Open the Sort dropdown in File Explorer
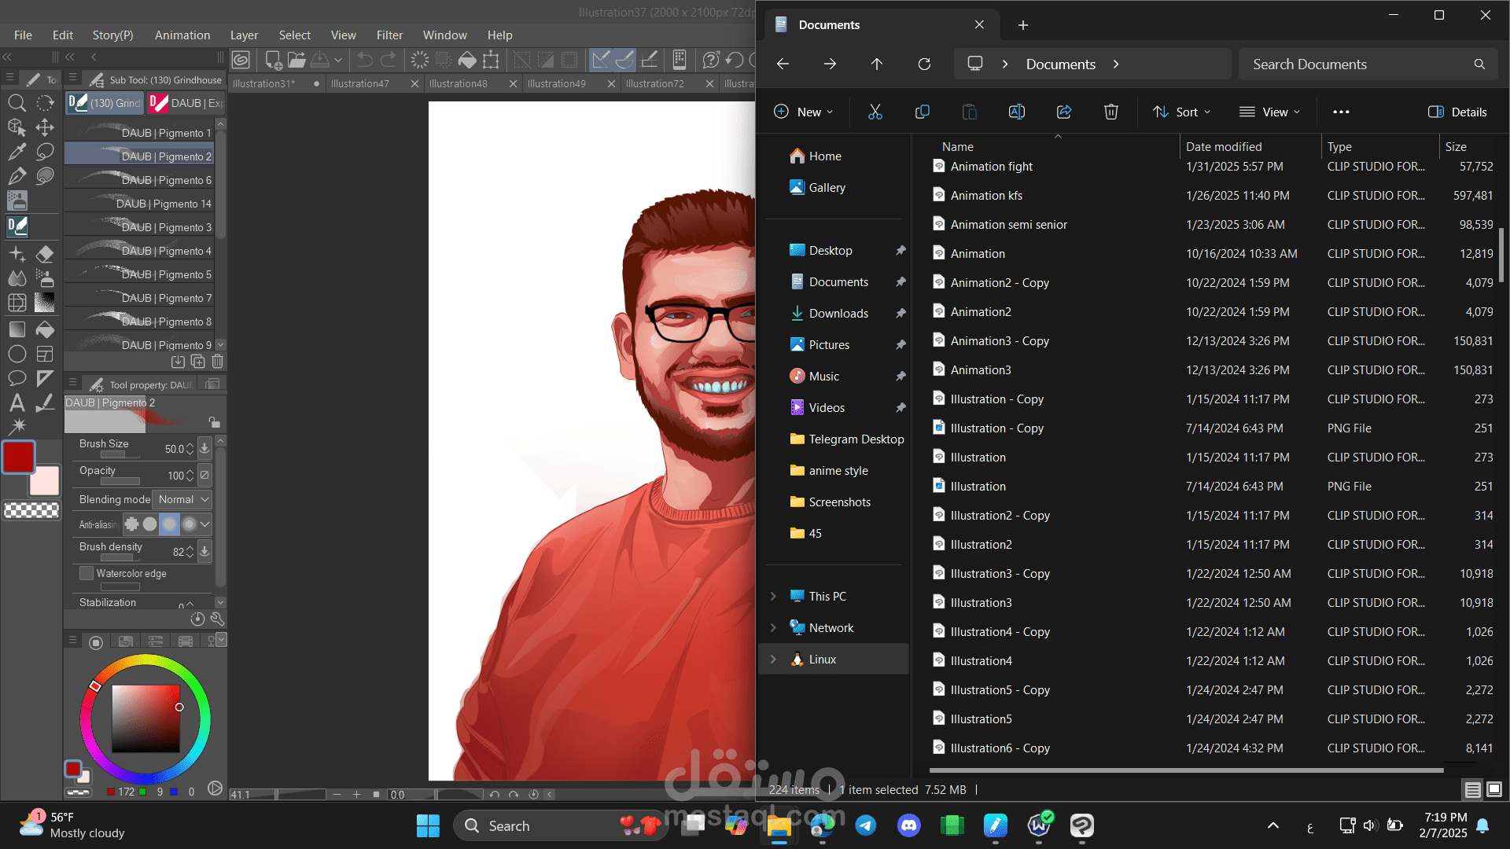Screen dimensions: 1510x849 click(1181, 112)
